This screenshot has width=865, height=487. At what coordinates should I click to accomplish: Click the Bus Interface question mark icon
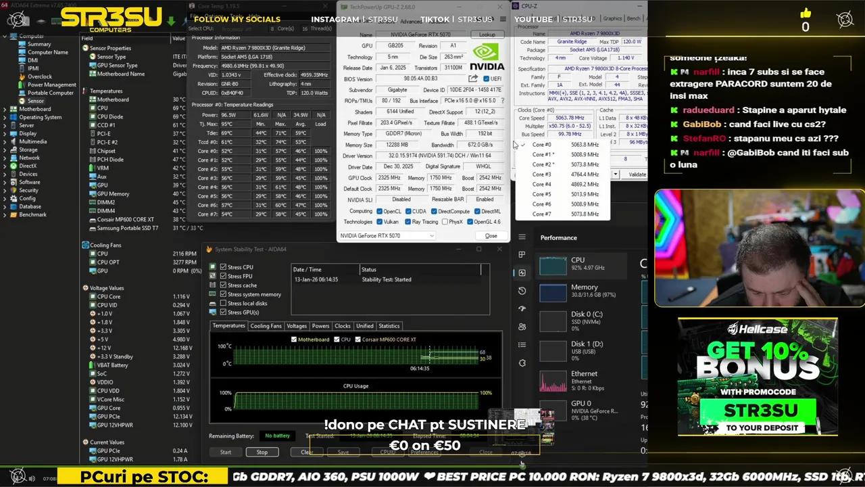(x=502, y=100)
